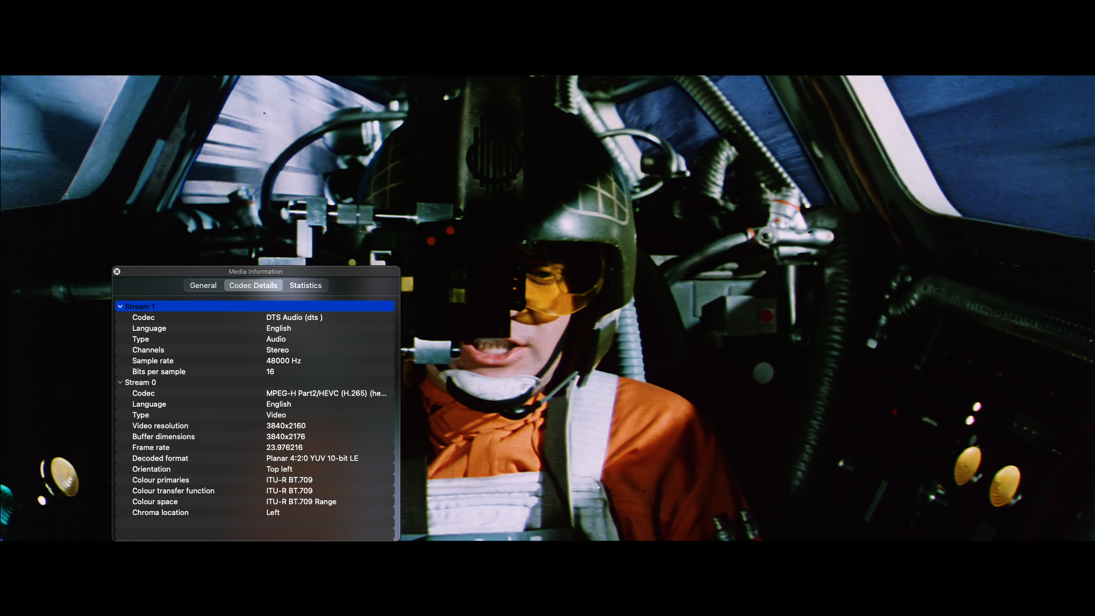Select the Chroma location row
This screenshot has width=1095, height=616.
click(x=160, y=512)
